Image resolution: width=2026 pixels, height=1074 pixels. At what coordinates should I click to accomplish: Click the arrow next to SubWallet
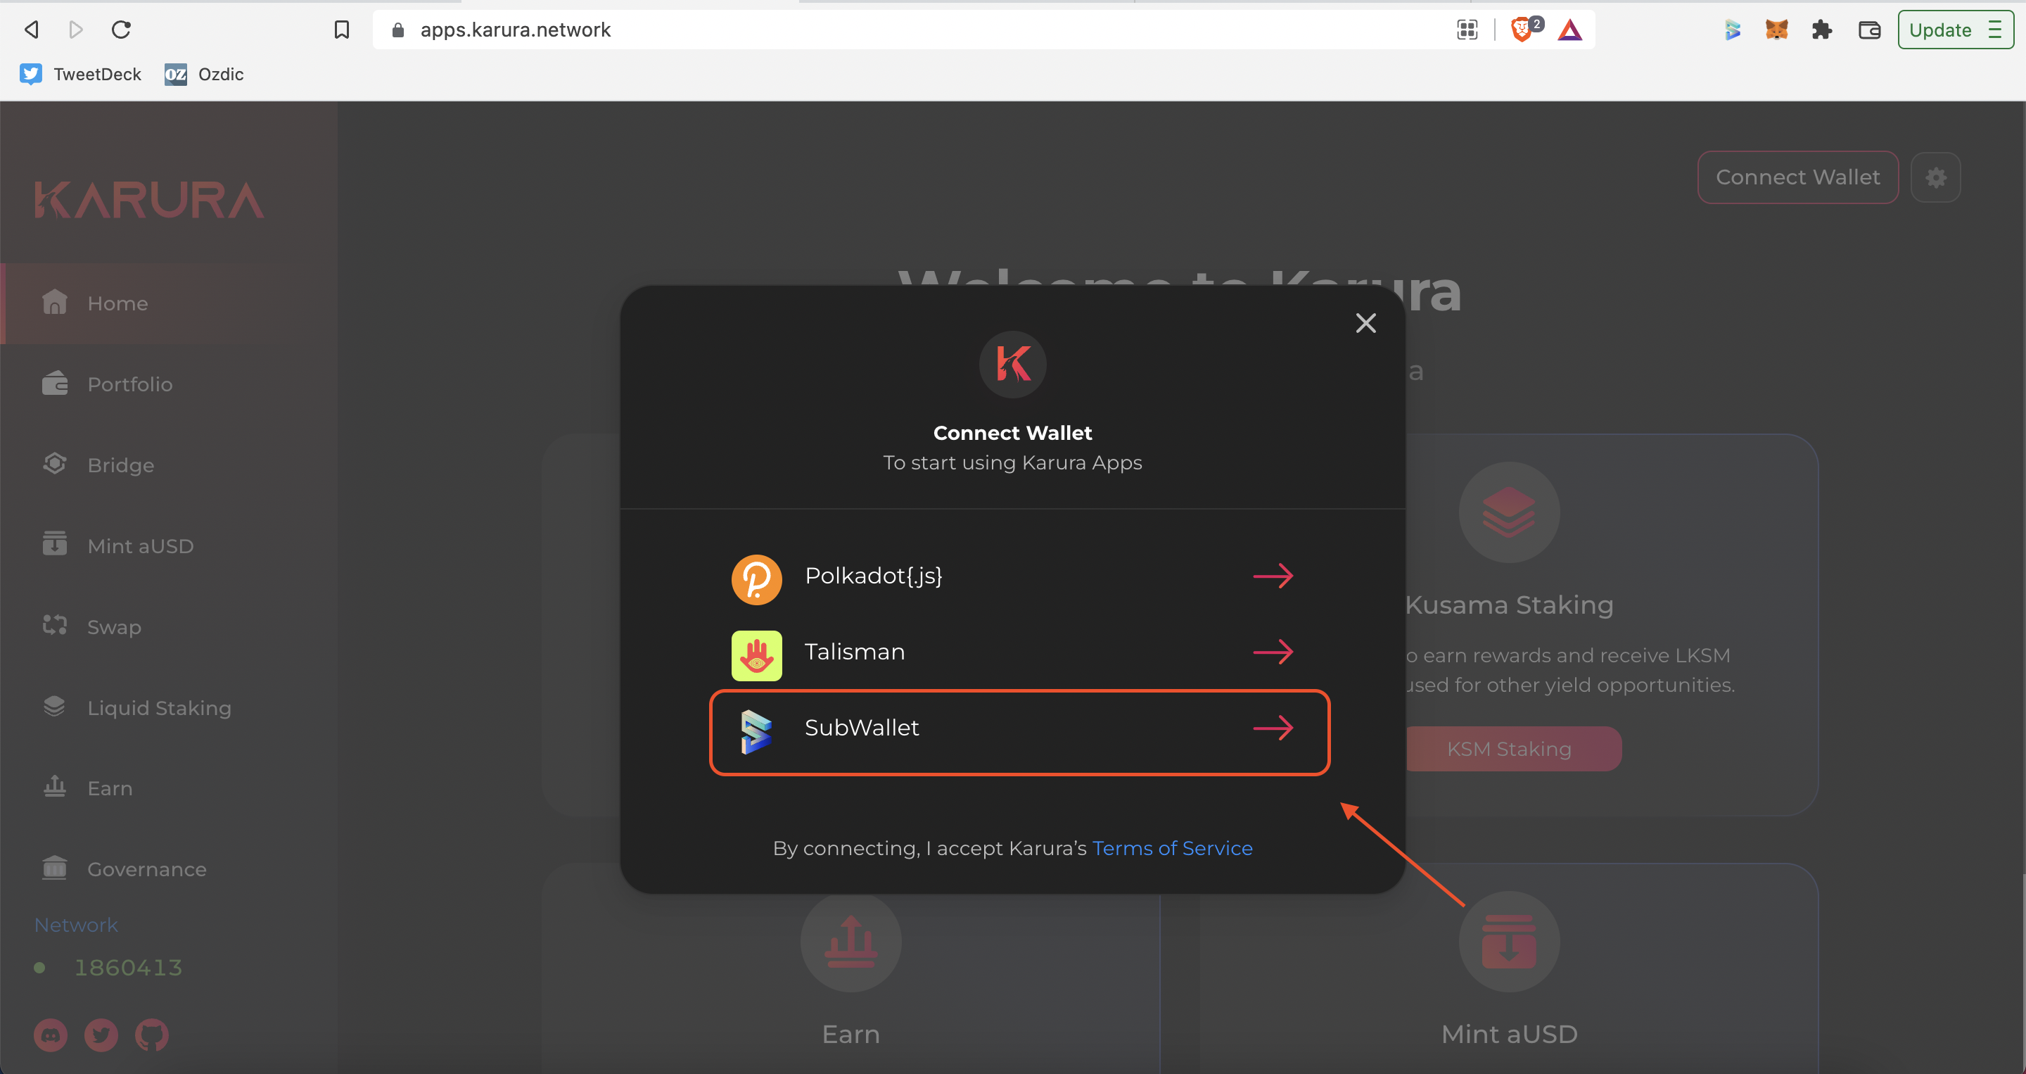1273,728
